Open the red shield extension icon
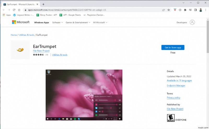 [175, 10]
